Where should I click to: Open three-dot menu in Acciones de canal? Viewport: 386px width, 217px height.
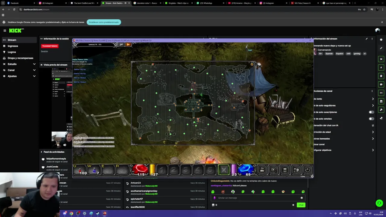372,91
